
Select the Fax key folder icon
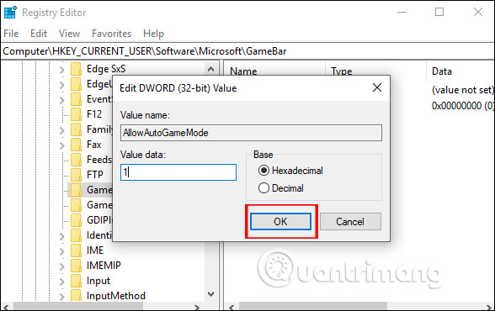pyautogui.click(x=76, y=145)
